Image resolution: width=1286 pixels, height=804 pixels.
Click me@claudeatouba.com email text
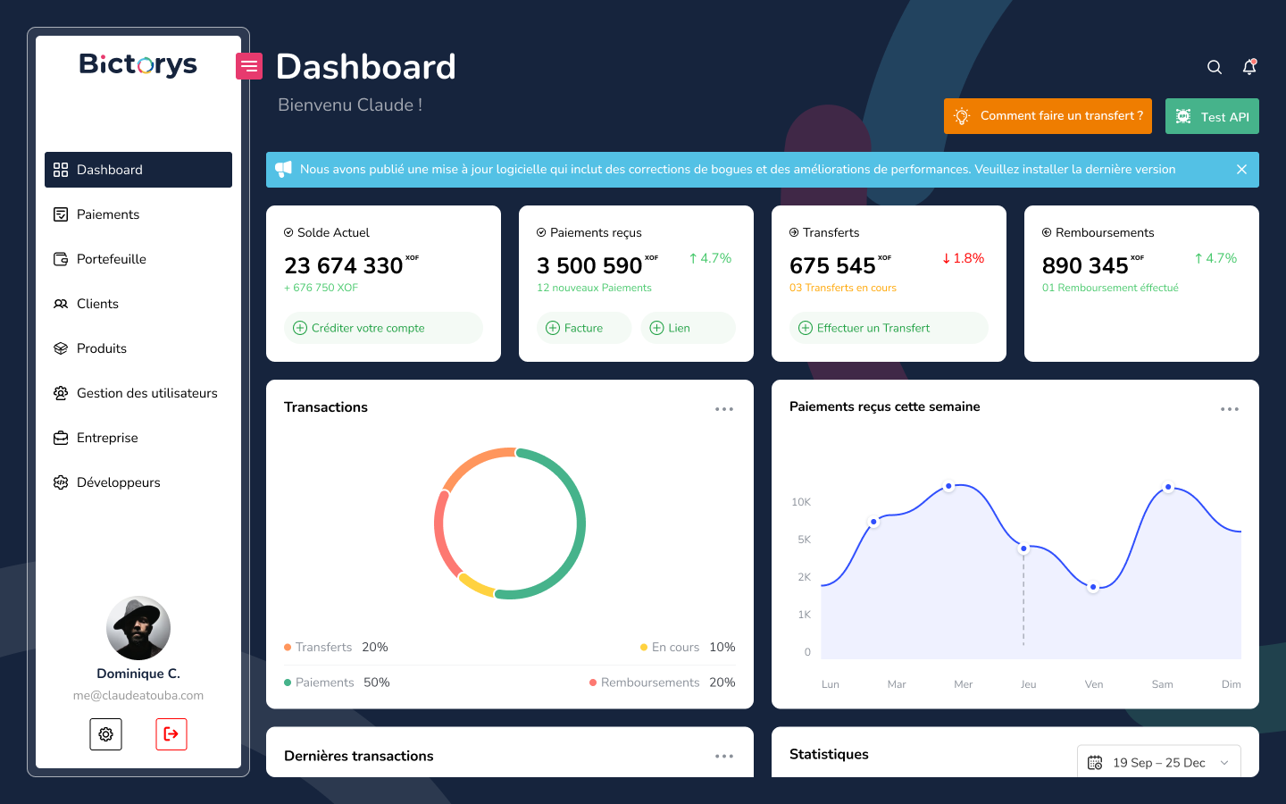138,695
